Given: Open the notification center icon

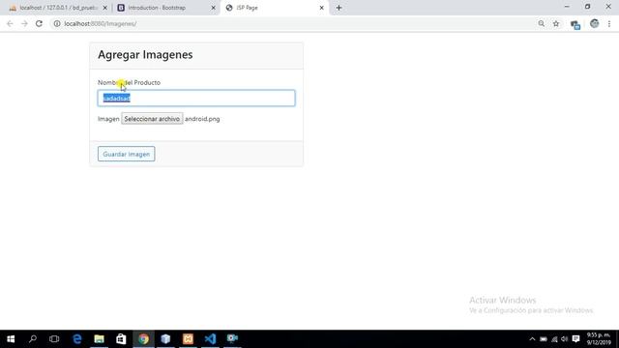Looking at the screenshot, I should point(576,339).
